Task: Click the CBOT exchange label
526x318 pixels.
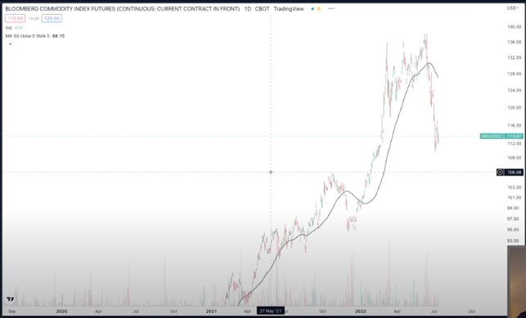Action: click(x=263, y=9)
